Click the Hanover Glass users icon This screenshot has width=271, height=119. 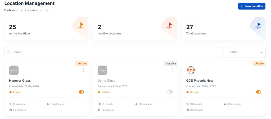[x=11, y=92]
